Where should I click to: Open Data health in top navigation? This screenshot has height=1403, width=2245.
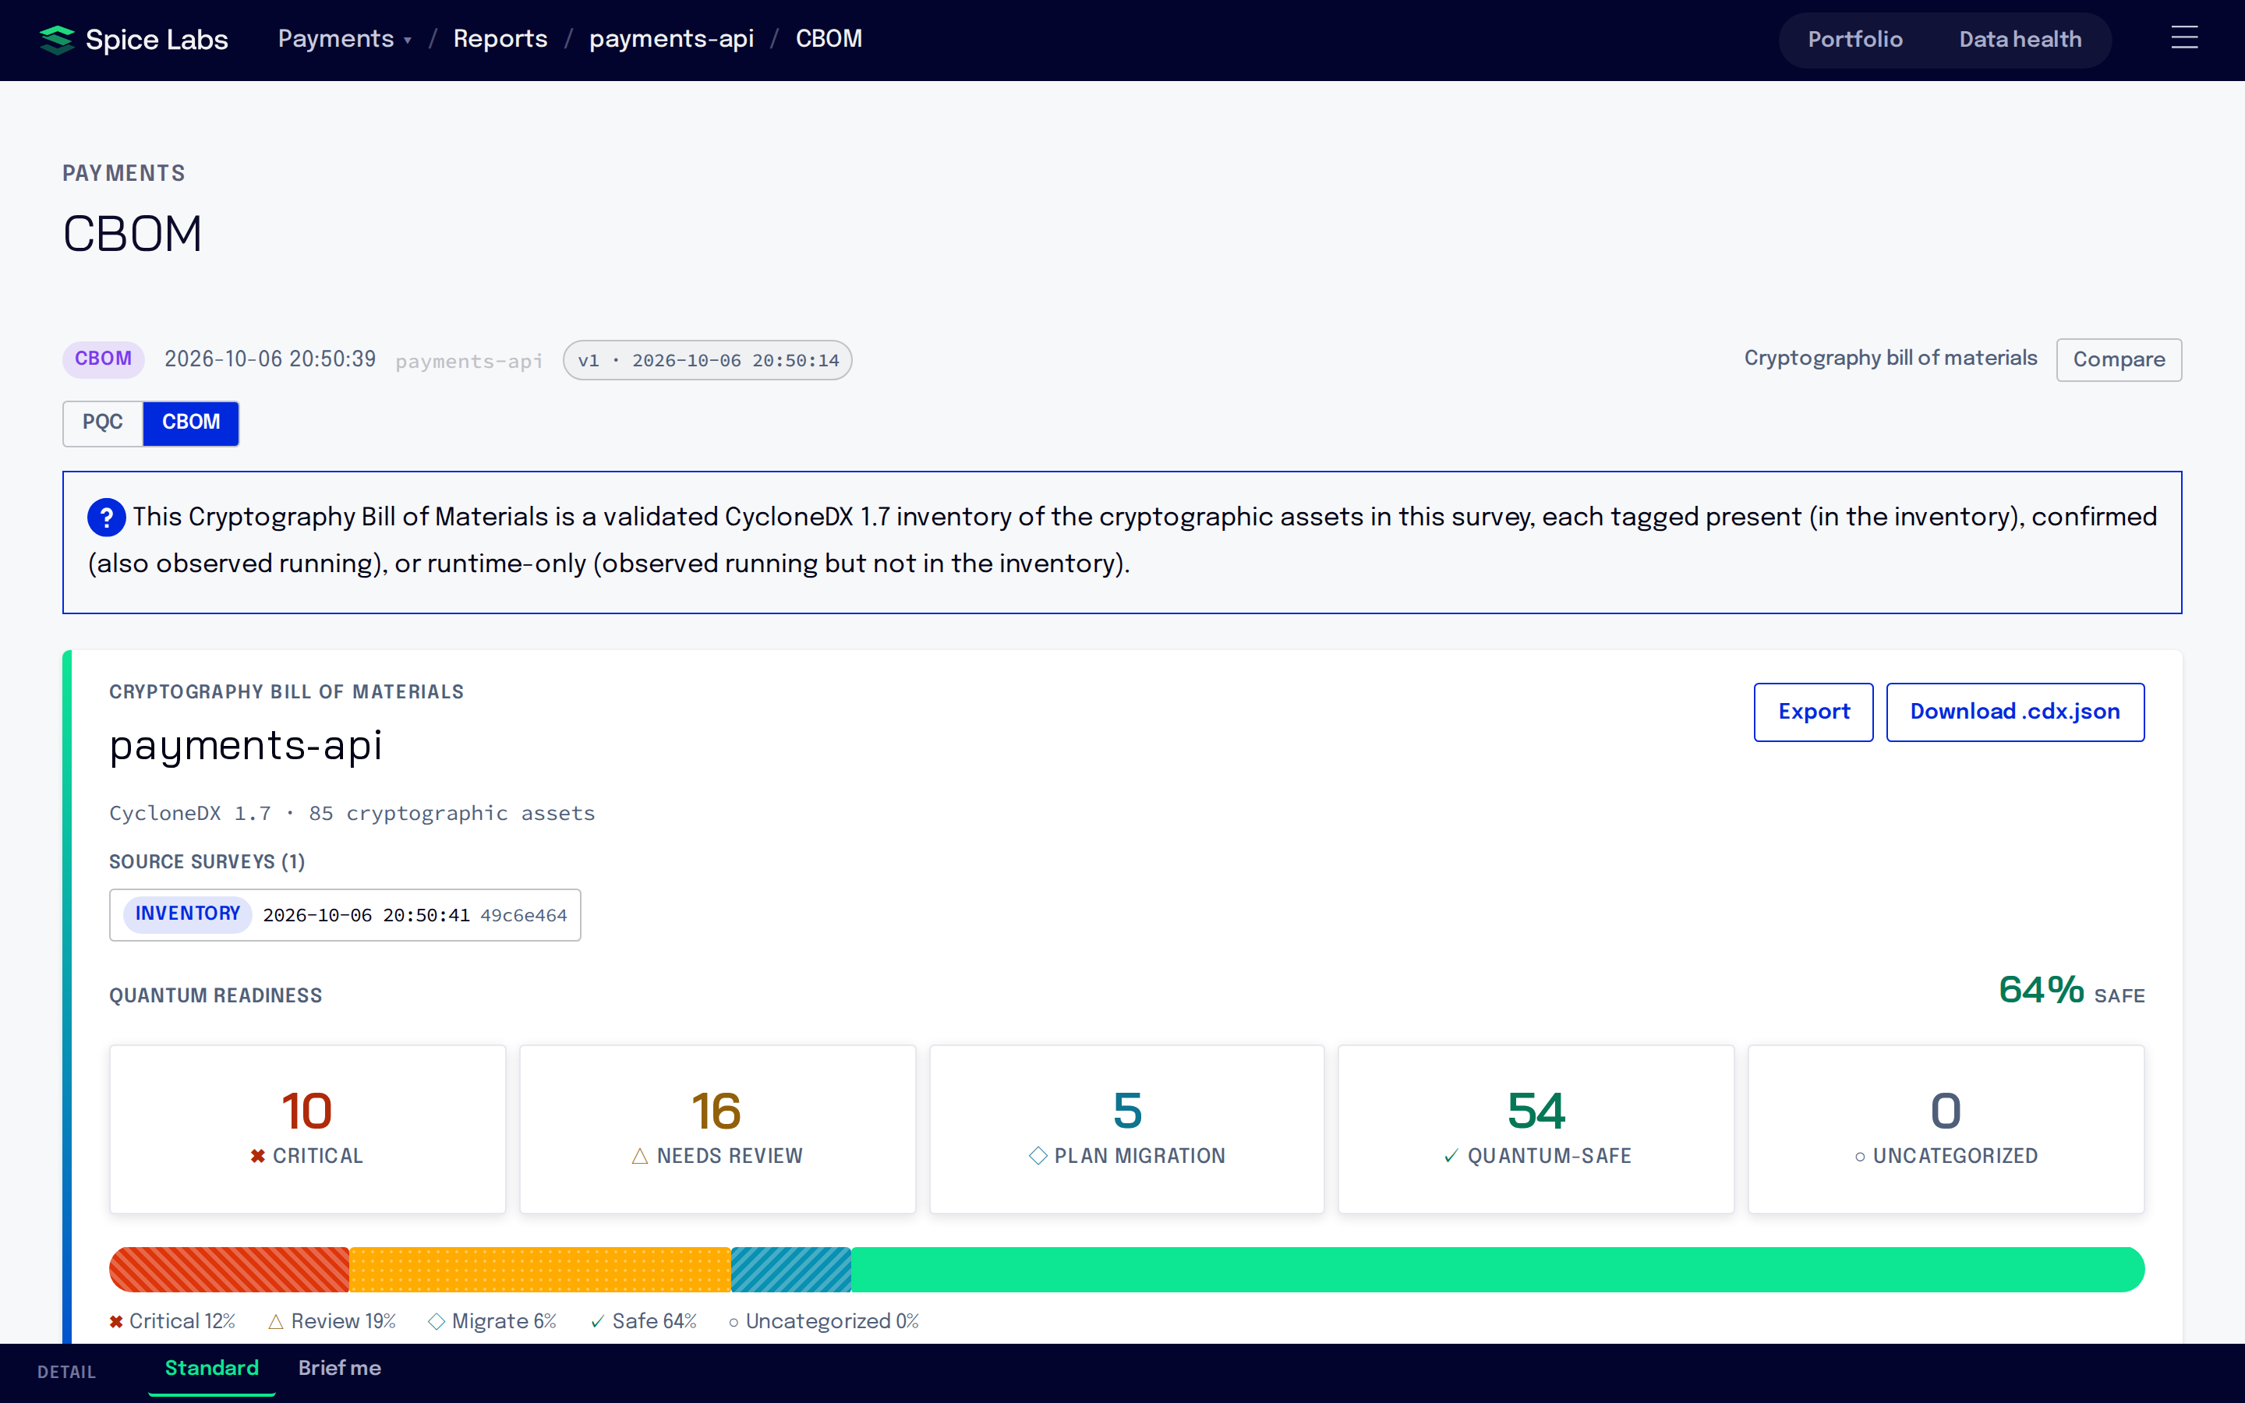pyautogui.click(x=2020, y=39)
